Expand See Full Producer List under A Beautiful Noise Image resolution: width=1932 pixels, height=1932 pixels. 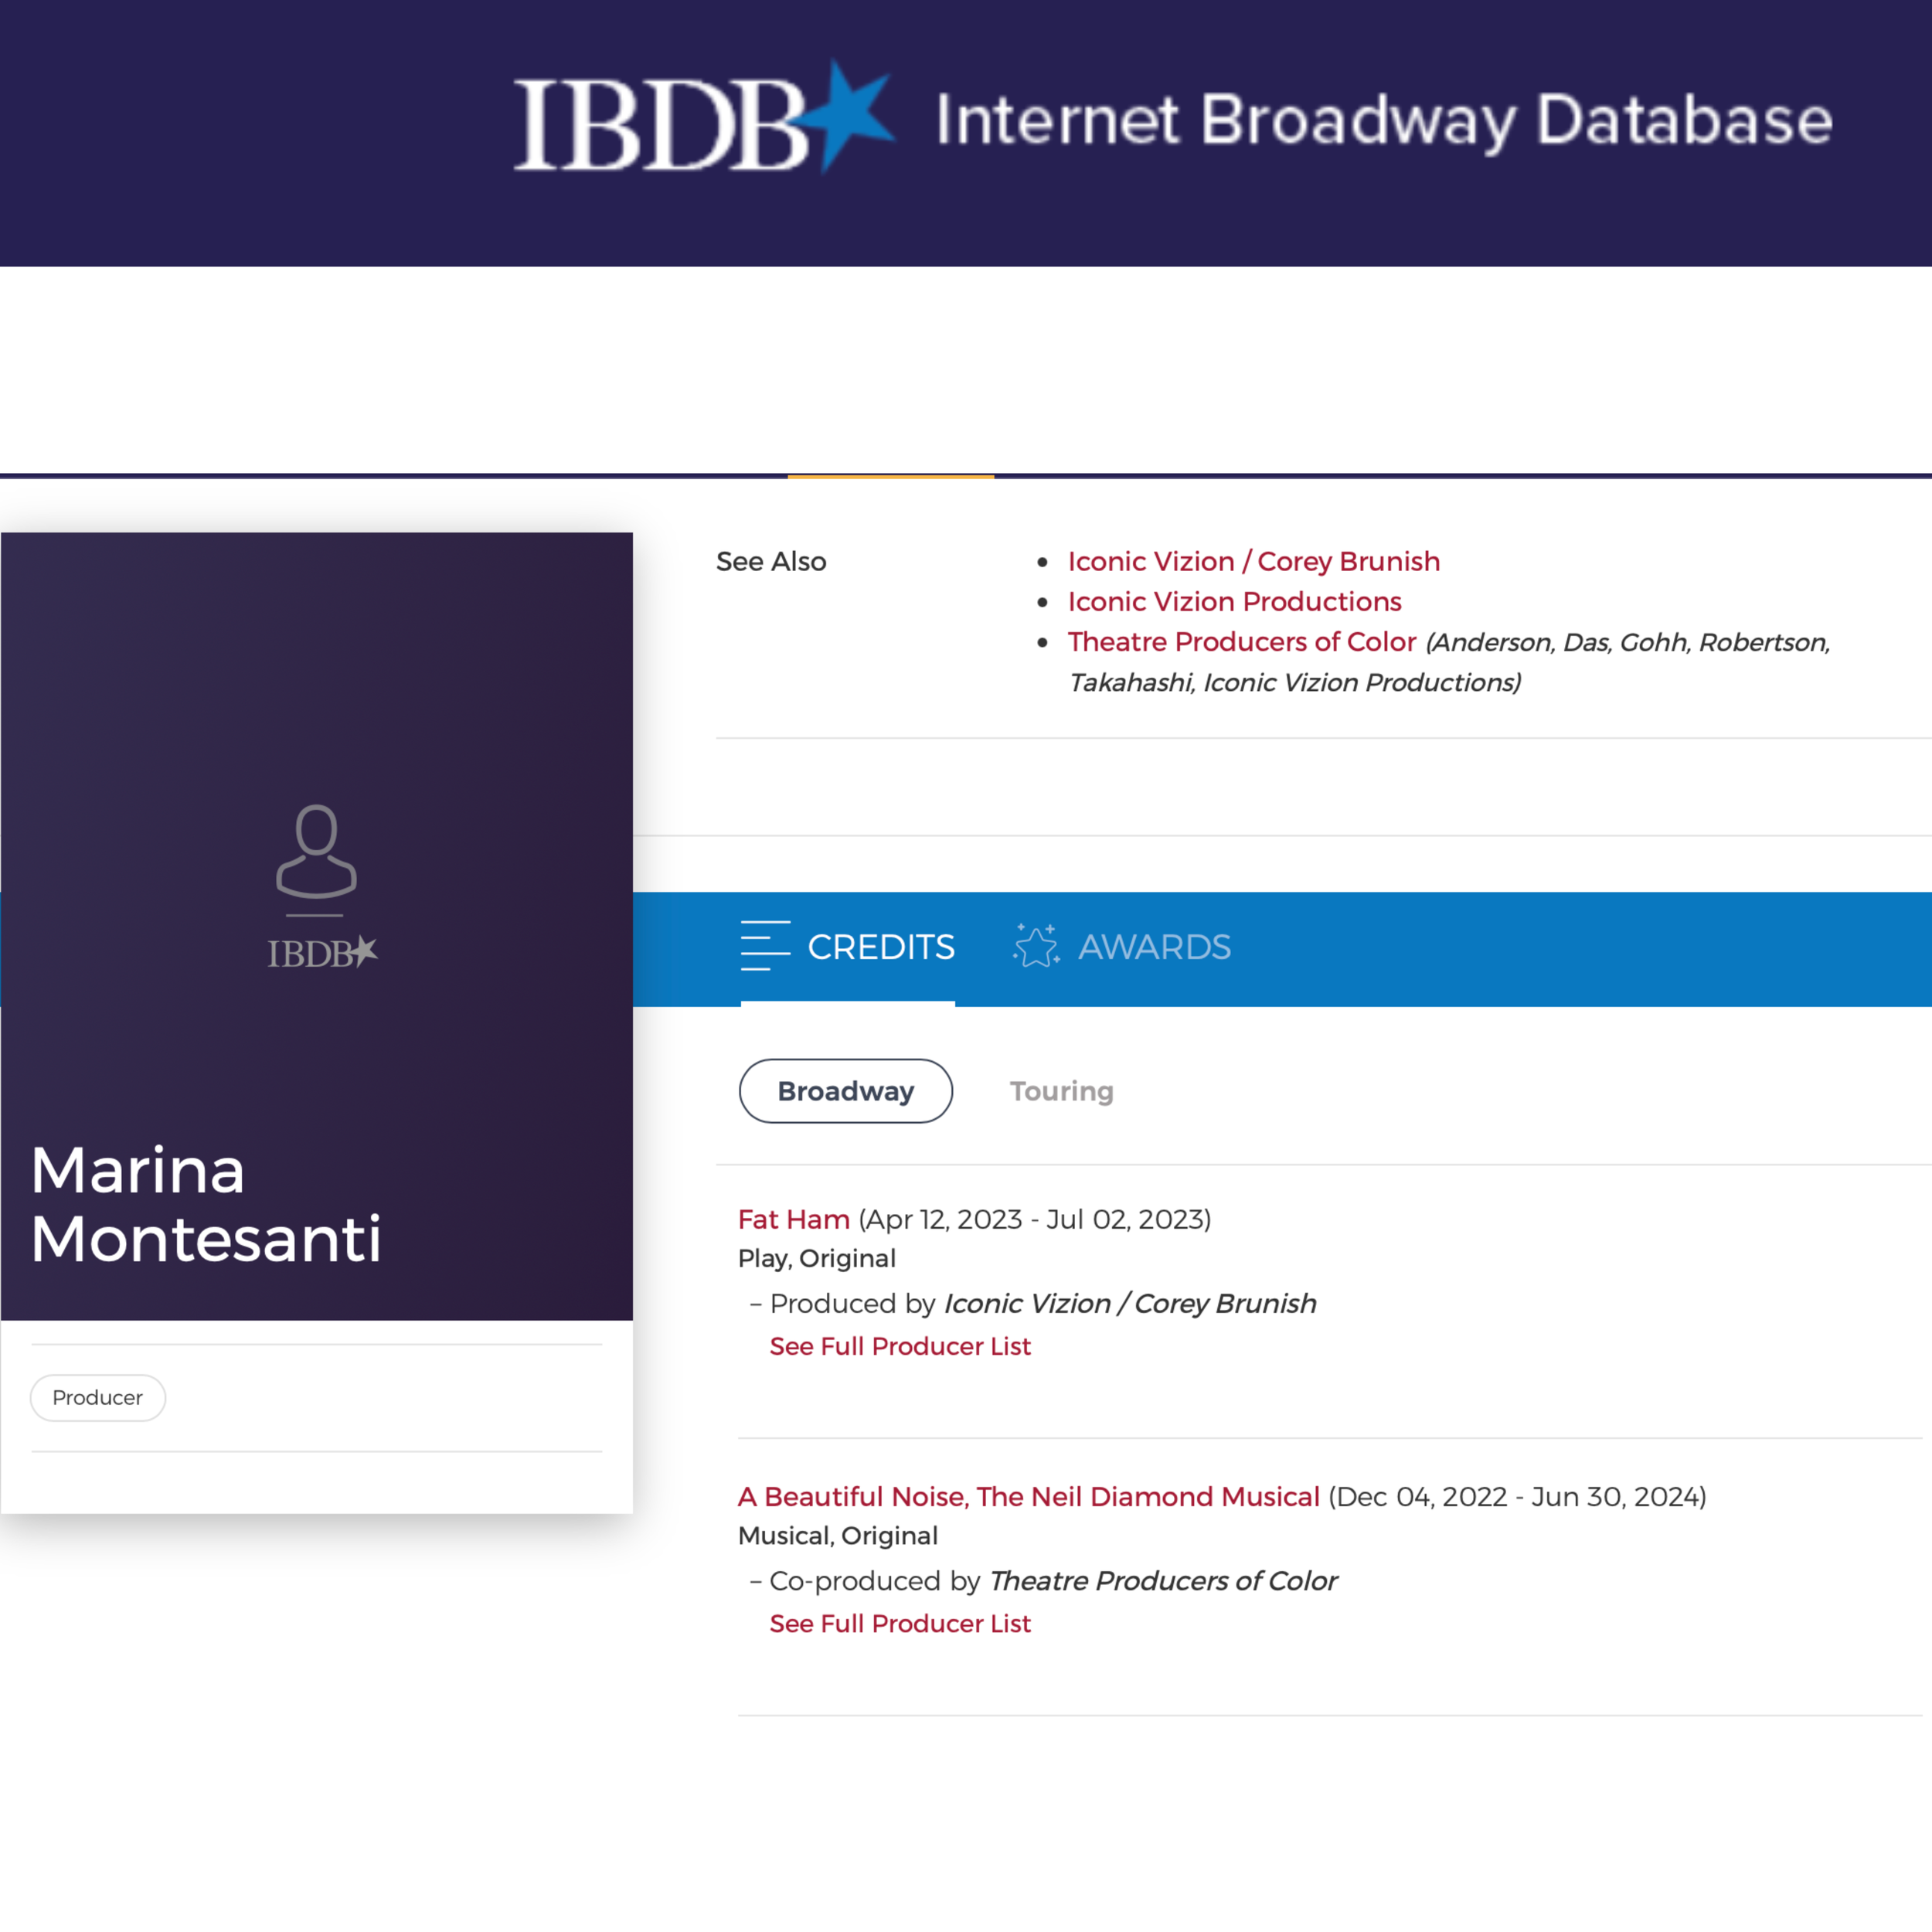tap(899, 1623)
